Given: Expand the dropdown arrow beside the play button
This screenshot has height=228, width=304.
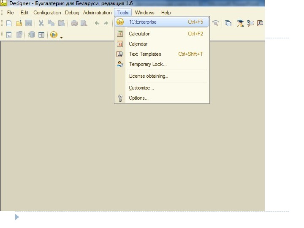Looking at the screenshot, I should (61, 37).
